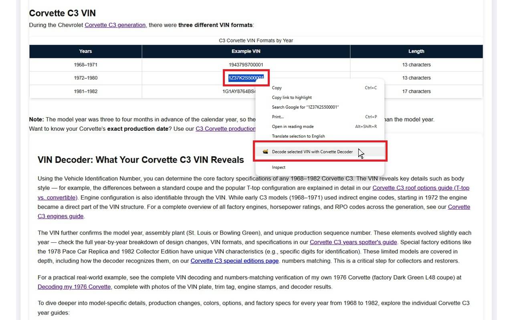Click the VIN Decoder section heading

click(x=141, y=160)
